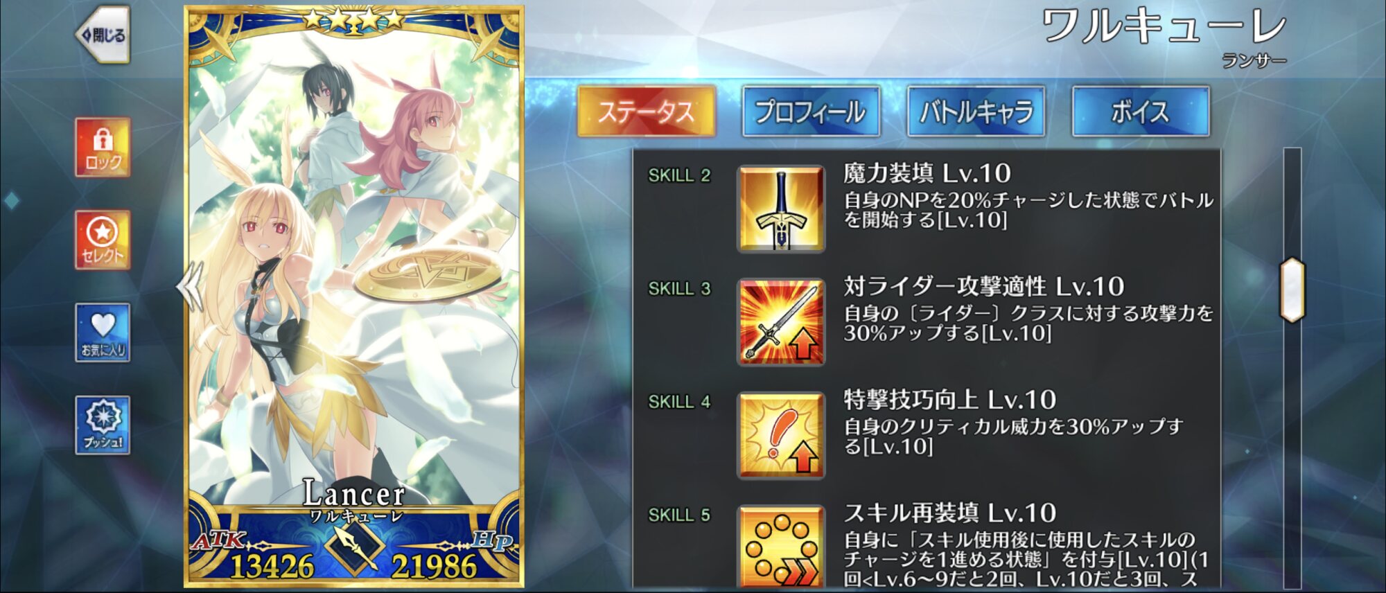Expand the card's left double-arrow chevron
Screen dimensions: 1386x593
click(x=189, y=286)
